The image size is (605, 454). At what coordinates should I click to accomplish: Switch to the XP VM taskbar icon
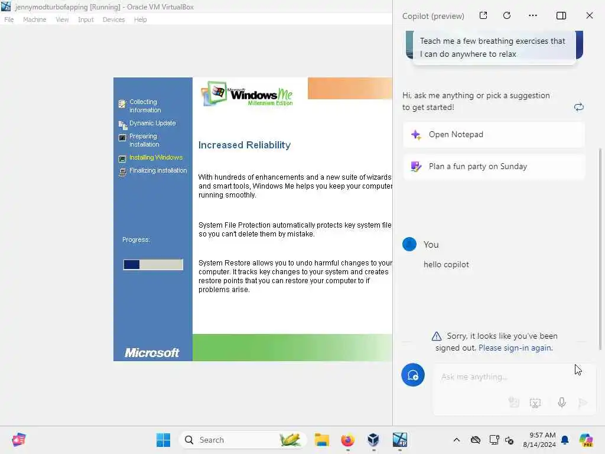pyautogui.click(x=400, y=440)
